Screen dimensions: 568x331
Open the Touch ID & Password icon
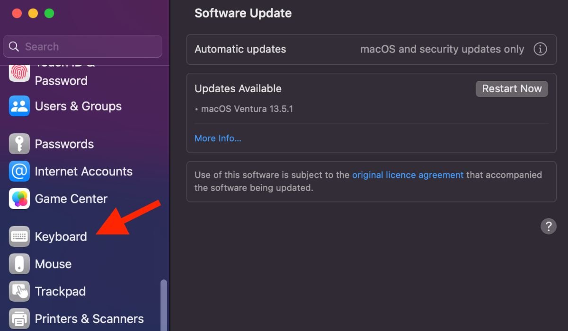tap(19, 73)
